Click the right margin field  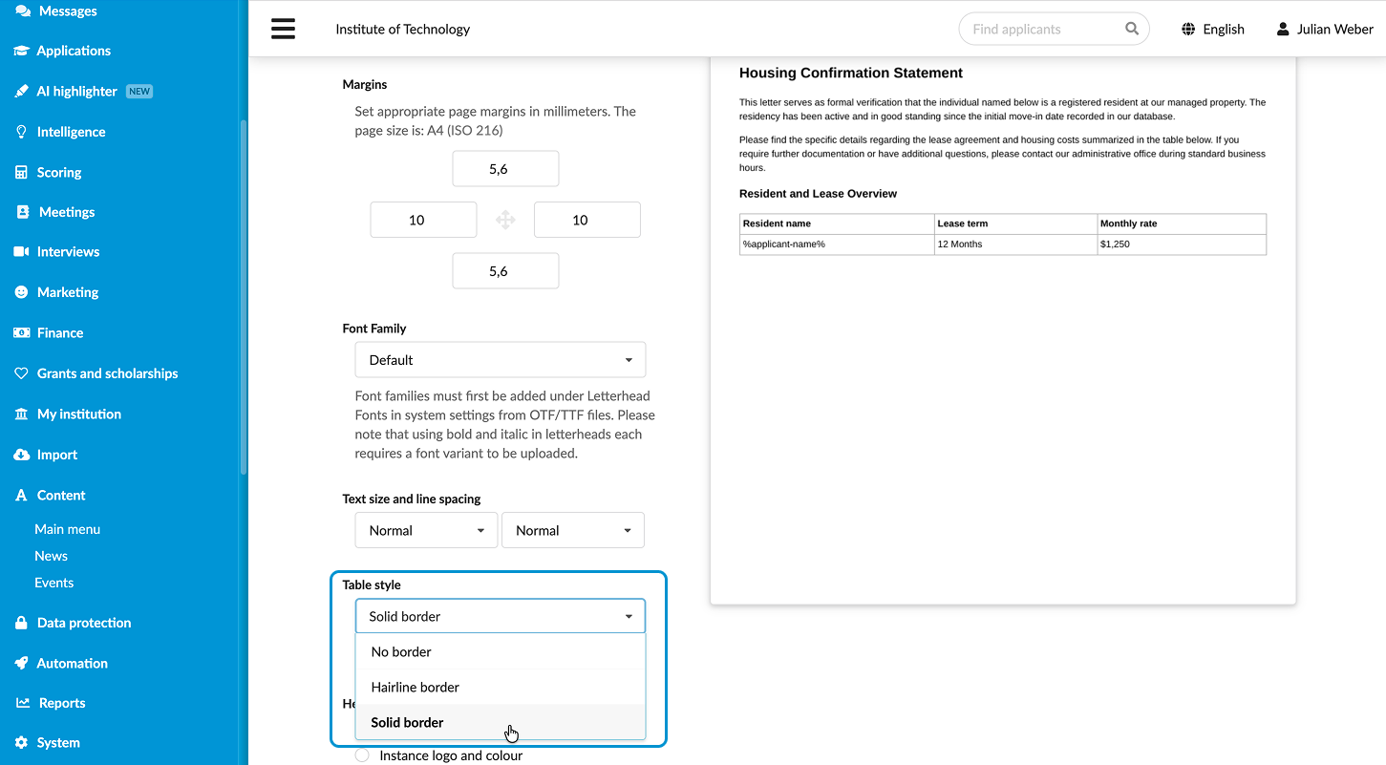587,220
